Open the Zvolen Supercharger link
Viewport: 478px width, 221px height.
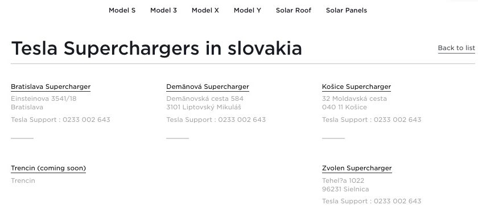(x=357, y=168)
